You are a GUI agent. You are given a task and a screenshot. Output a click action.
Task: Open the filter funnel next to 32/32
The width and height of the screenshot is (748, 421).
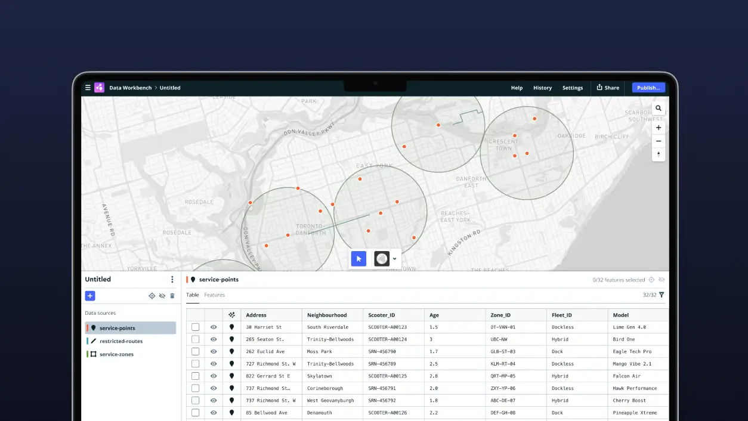(x=662, y=295)
